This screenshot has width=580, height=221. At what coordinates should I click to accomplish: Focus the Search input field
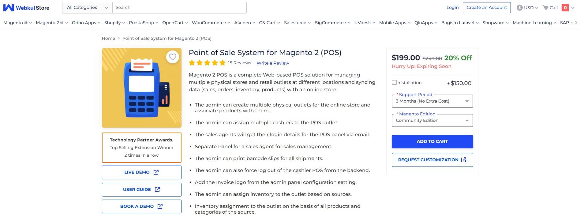click(x=179, y=8)
